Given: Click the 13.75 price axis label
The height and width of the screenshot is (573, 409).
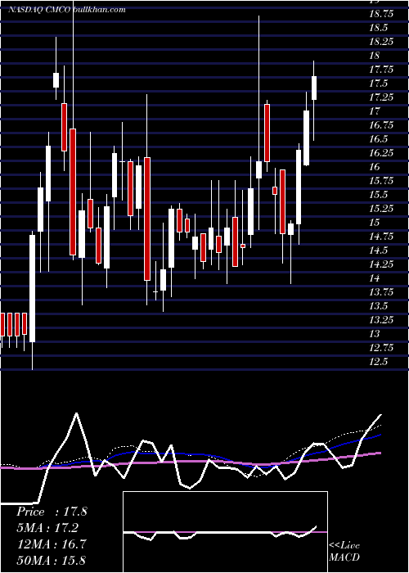Looking at the screenshot, I should [x=383, y=292].
